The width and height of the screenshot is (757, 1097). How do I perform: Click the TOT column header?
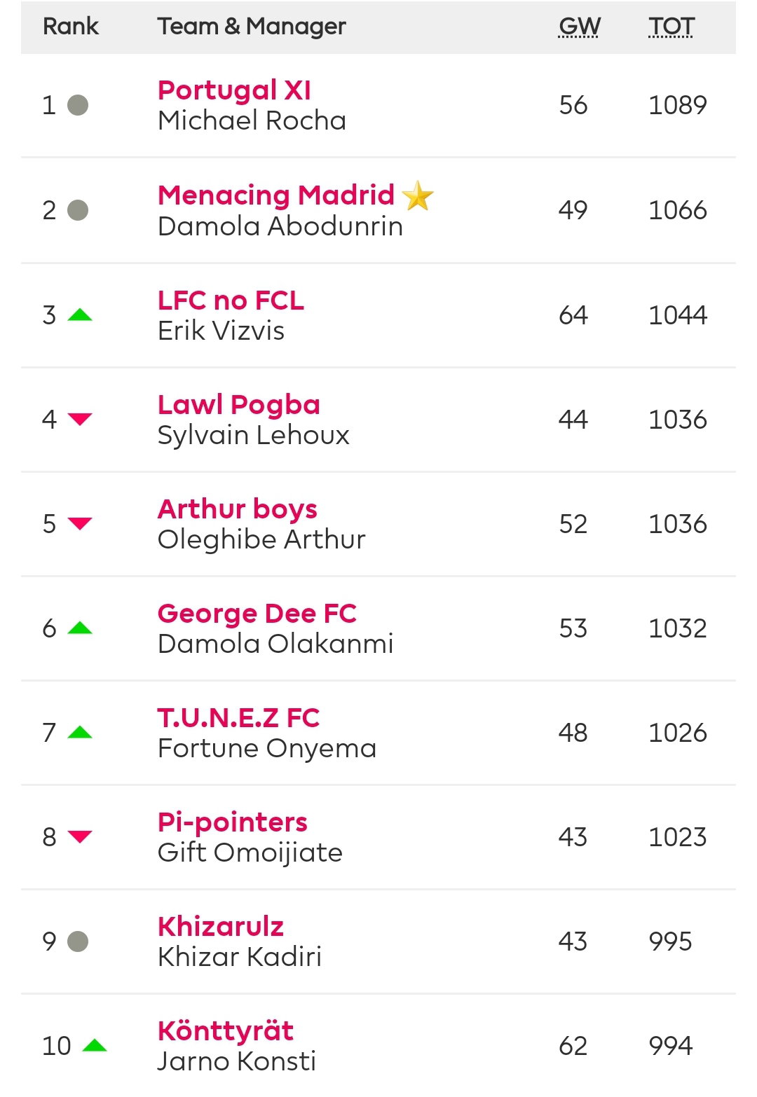click(671, 27)
